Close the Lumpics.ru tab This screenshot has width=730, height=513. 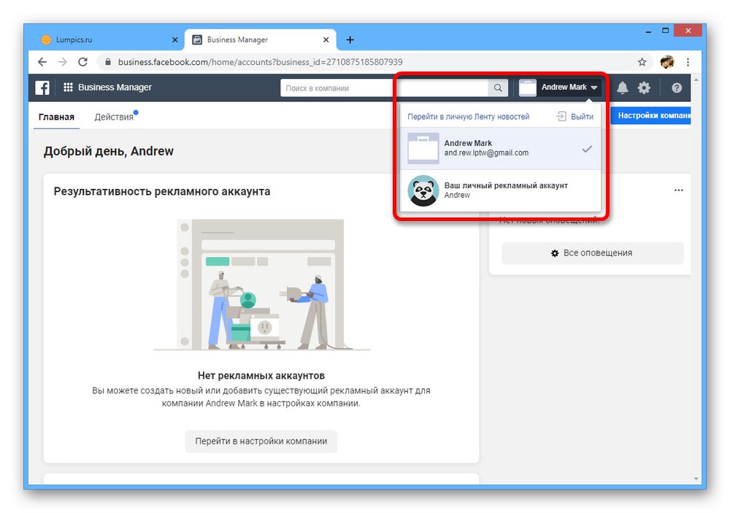175,40
